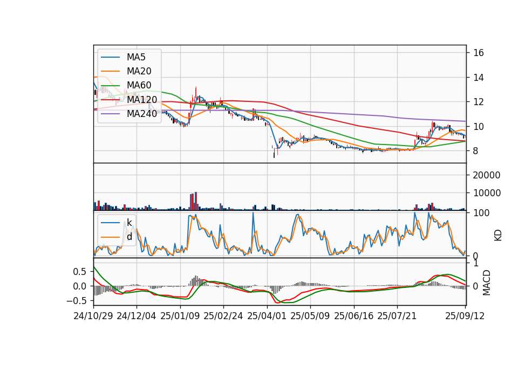Click the MA120 legend label
The height and width of the screenshot is (372, 518).
click(142, 99)
